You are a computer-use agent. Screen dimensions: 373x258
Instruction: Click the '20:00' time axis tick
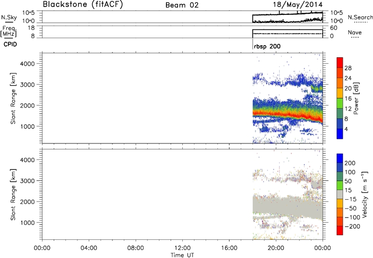pos(276,248)
